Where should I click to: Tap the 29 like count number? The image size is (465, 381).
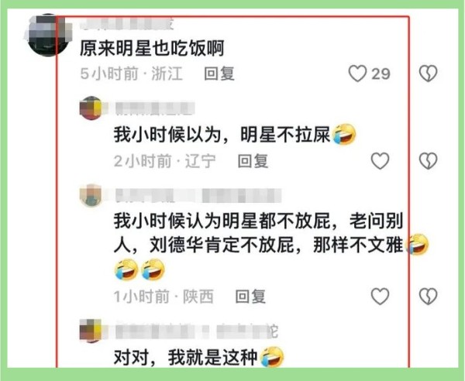tap(381, 74)
